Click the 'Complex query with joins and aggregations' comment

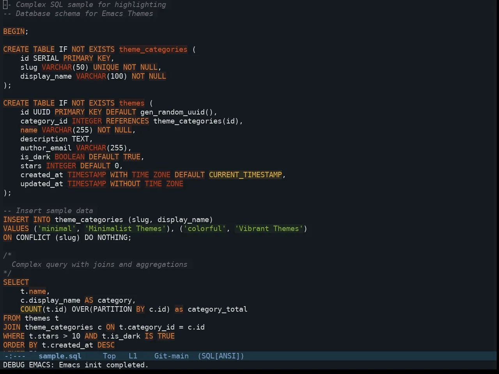pos(99,264)
